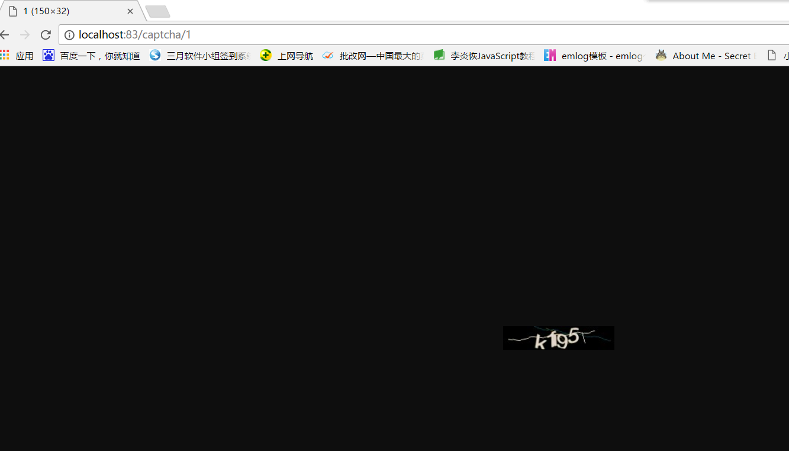Click the About Me Totoro favicon
The height and width of the screenshot is (451, 789).
pyautogui.click(x=661, y=56)
